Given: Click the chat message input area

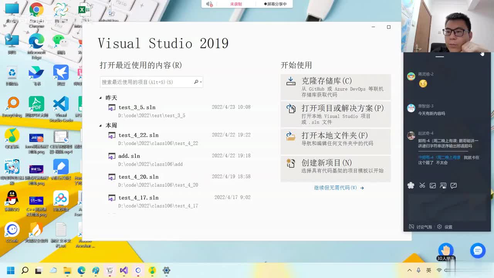Looking at the screenshot, I should click(x=447, y=207).
